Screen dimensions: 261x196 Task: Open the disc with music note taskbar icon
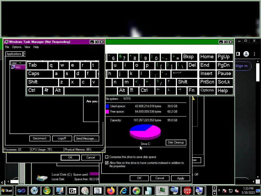[34, 190]
